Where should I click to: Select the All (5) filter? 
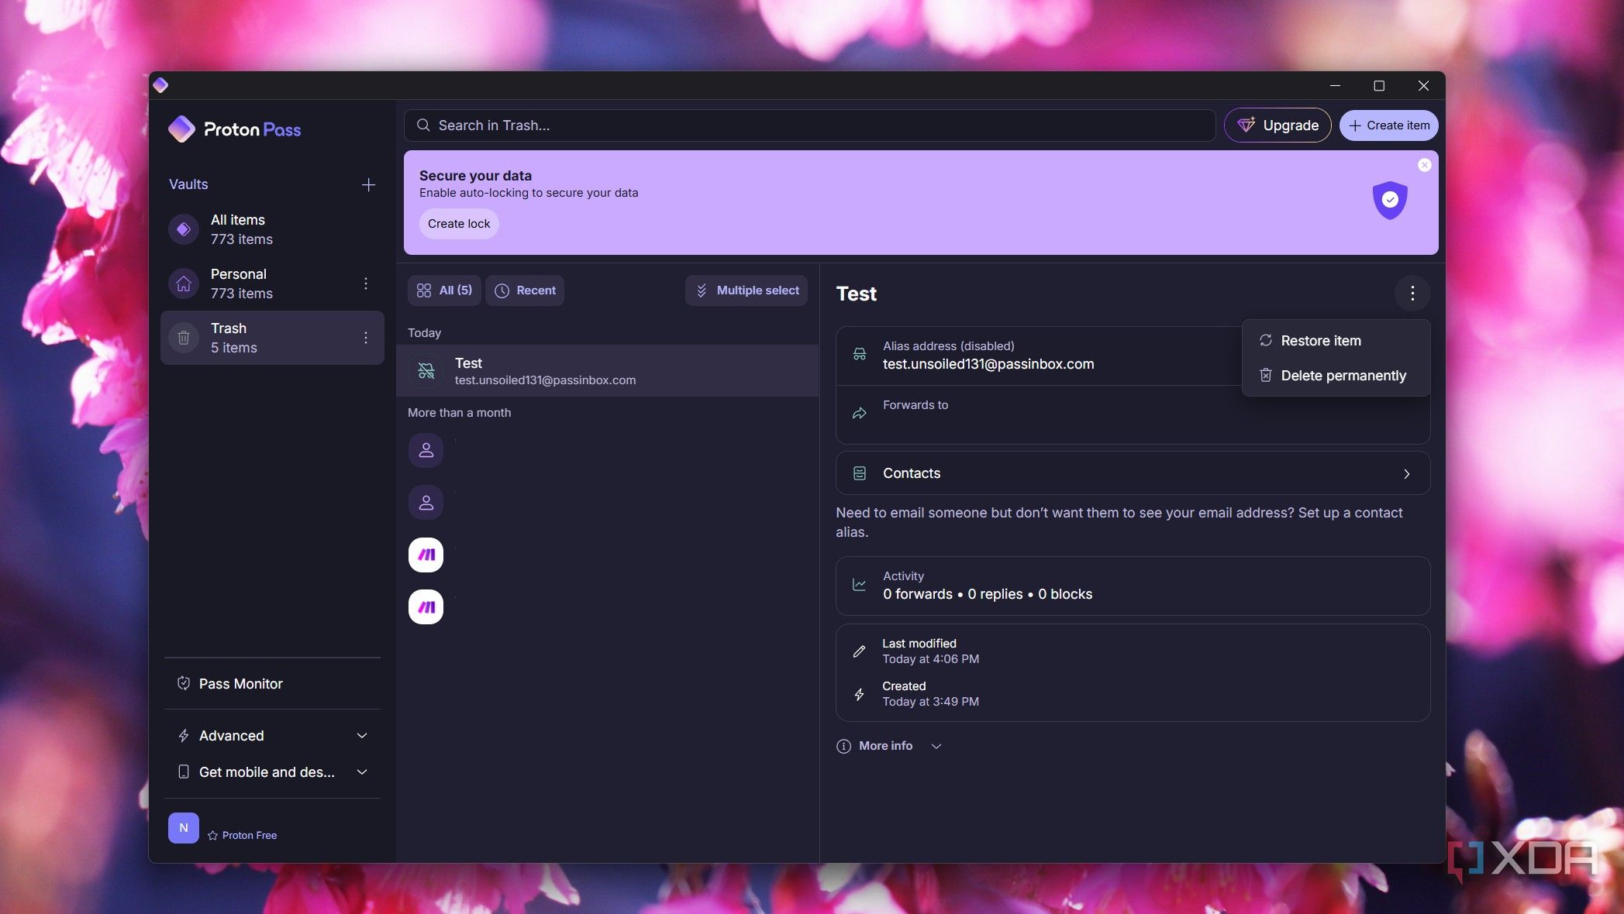click(x=444, y=290)
